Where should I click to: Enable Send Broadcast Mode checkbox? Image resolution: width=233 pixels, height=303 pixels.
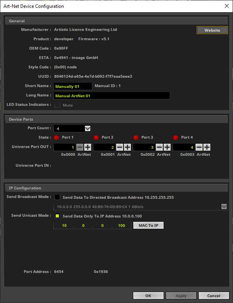[57, 197]
